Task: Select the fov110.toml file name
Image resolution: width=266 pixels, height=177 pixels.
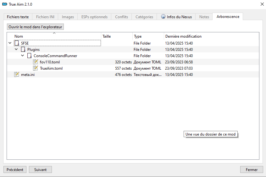Action: 50,62
